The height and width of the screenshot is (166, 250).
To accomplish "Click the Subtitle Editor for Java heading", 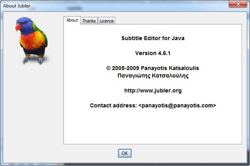I will click(x=153, y=39).
